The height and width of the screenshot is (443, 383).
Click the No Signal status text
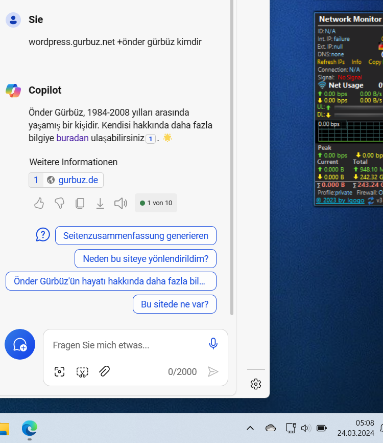point(350,77)
